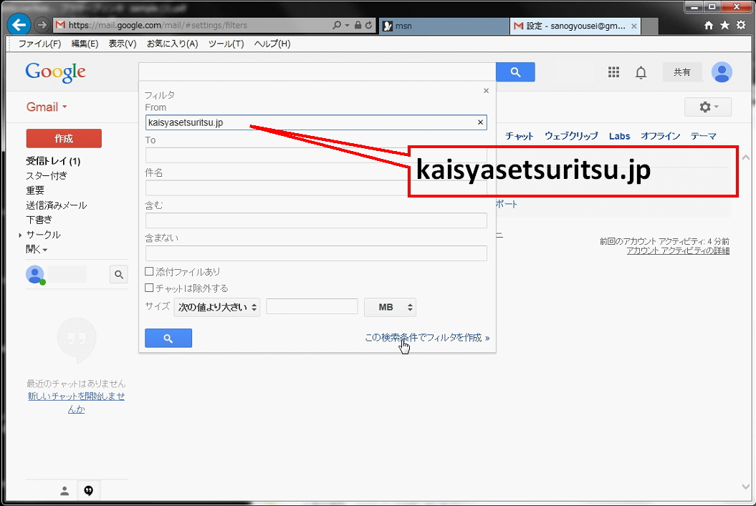Check notifications with the bell icon
The width and height of the screenshot is (756, 506).
pyautogui.click(x=641, y=72)
